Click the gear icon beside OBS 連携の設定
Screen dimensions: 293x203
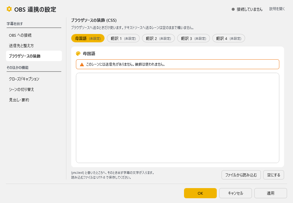pyautogui.click(x=9, y=9)
